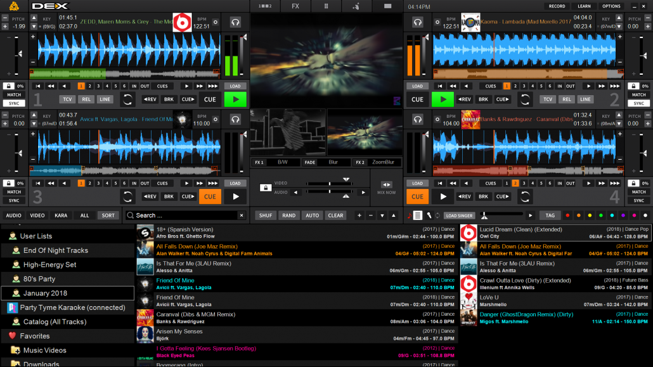Toggle headphone cue on deck 4

click(x=417, y=120)
